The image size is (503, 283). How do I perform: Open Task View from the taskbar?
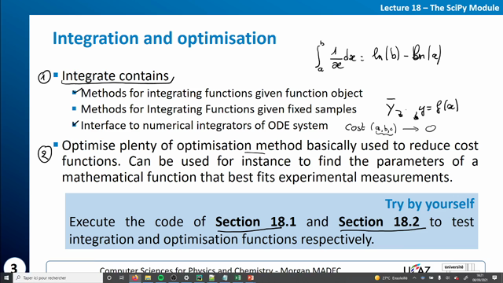(122, 277)
